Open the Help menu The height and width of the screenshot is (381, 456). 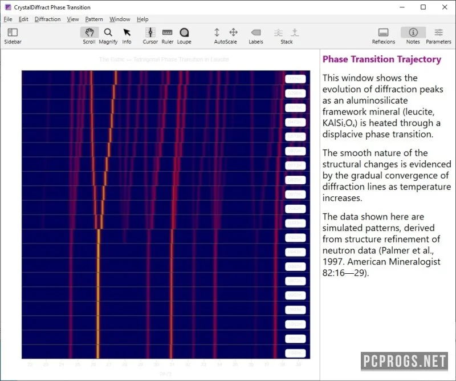click(x=142, y=19)
